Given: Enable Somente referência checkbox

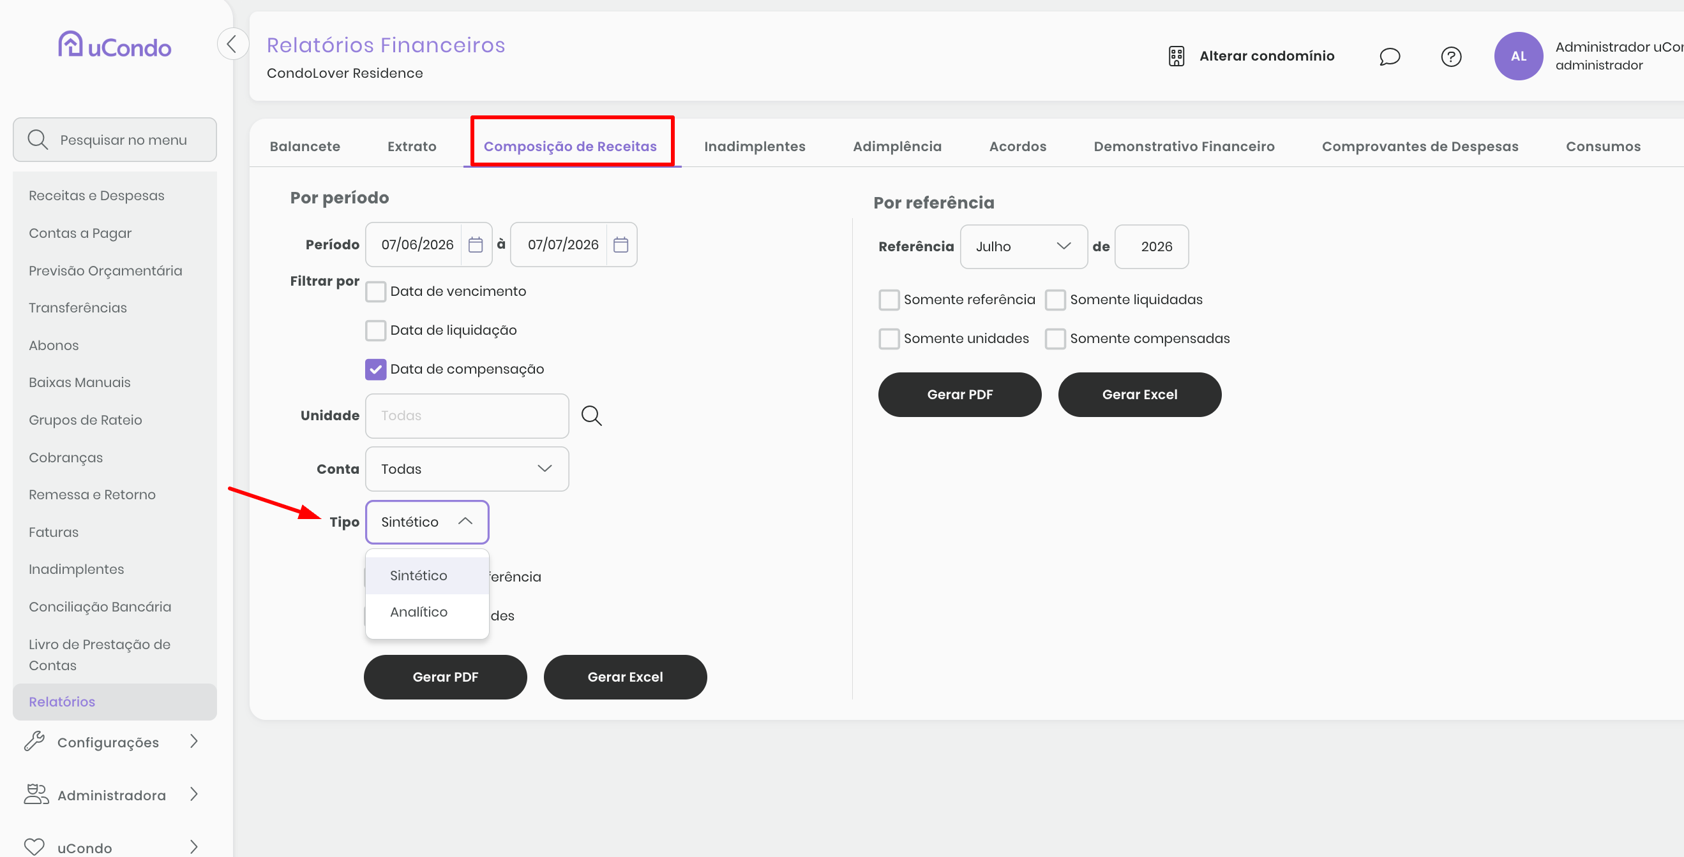Looking at the screenshot, I should tap(889, 300).
